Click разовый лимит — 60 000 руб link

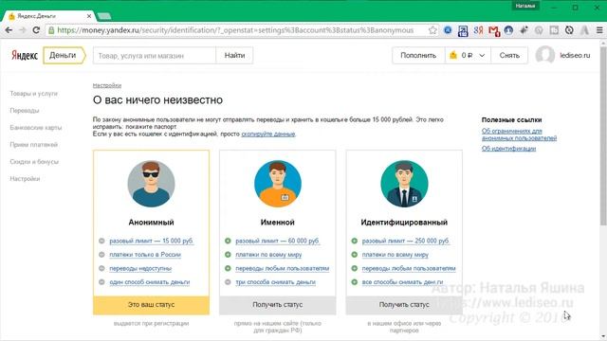tap(277, 241)
